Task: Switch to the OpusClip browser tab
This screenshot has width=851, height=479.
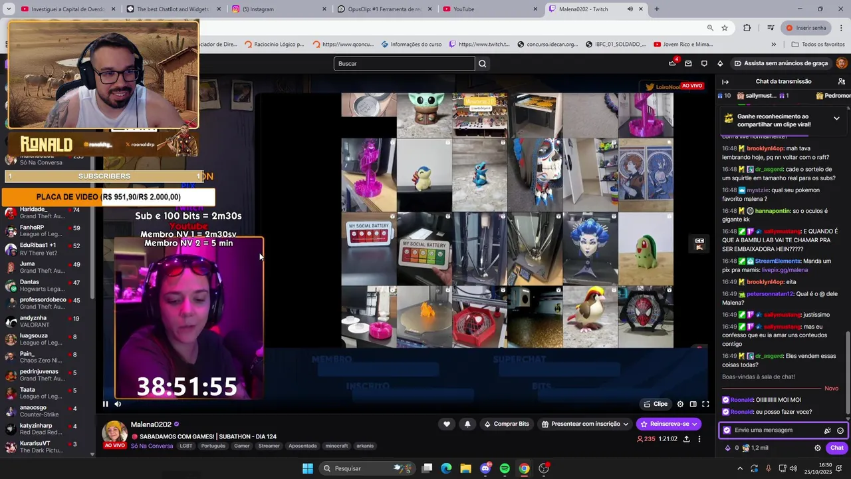Action: point(384,9)
